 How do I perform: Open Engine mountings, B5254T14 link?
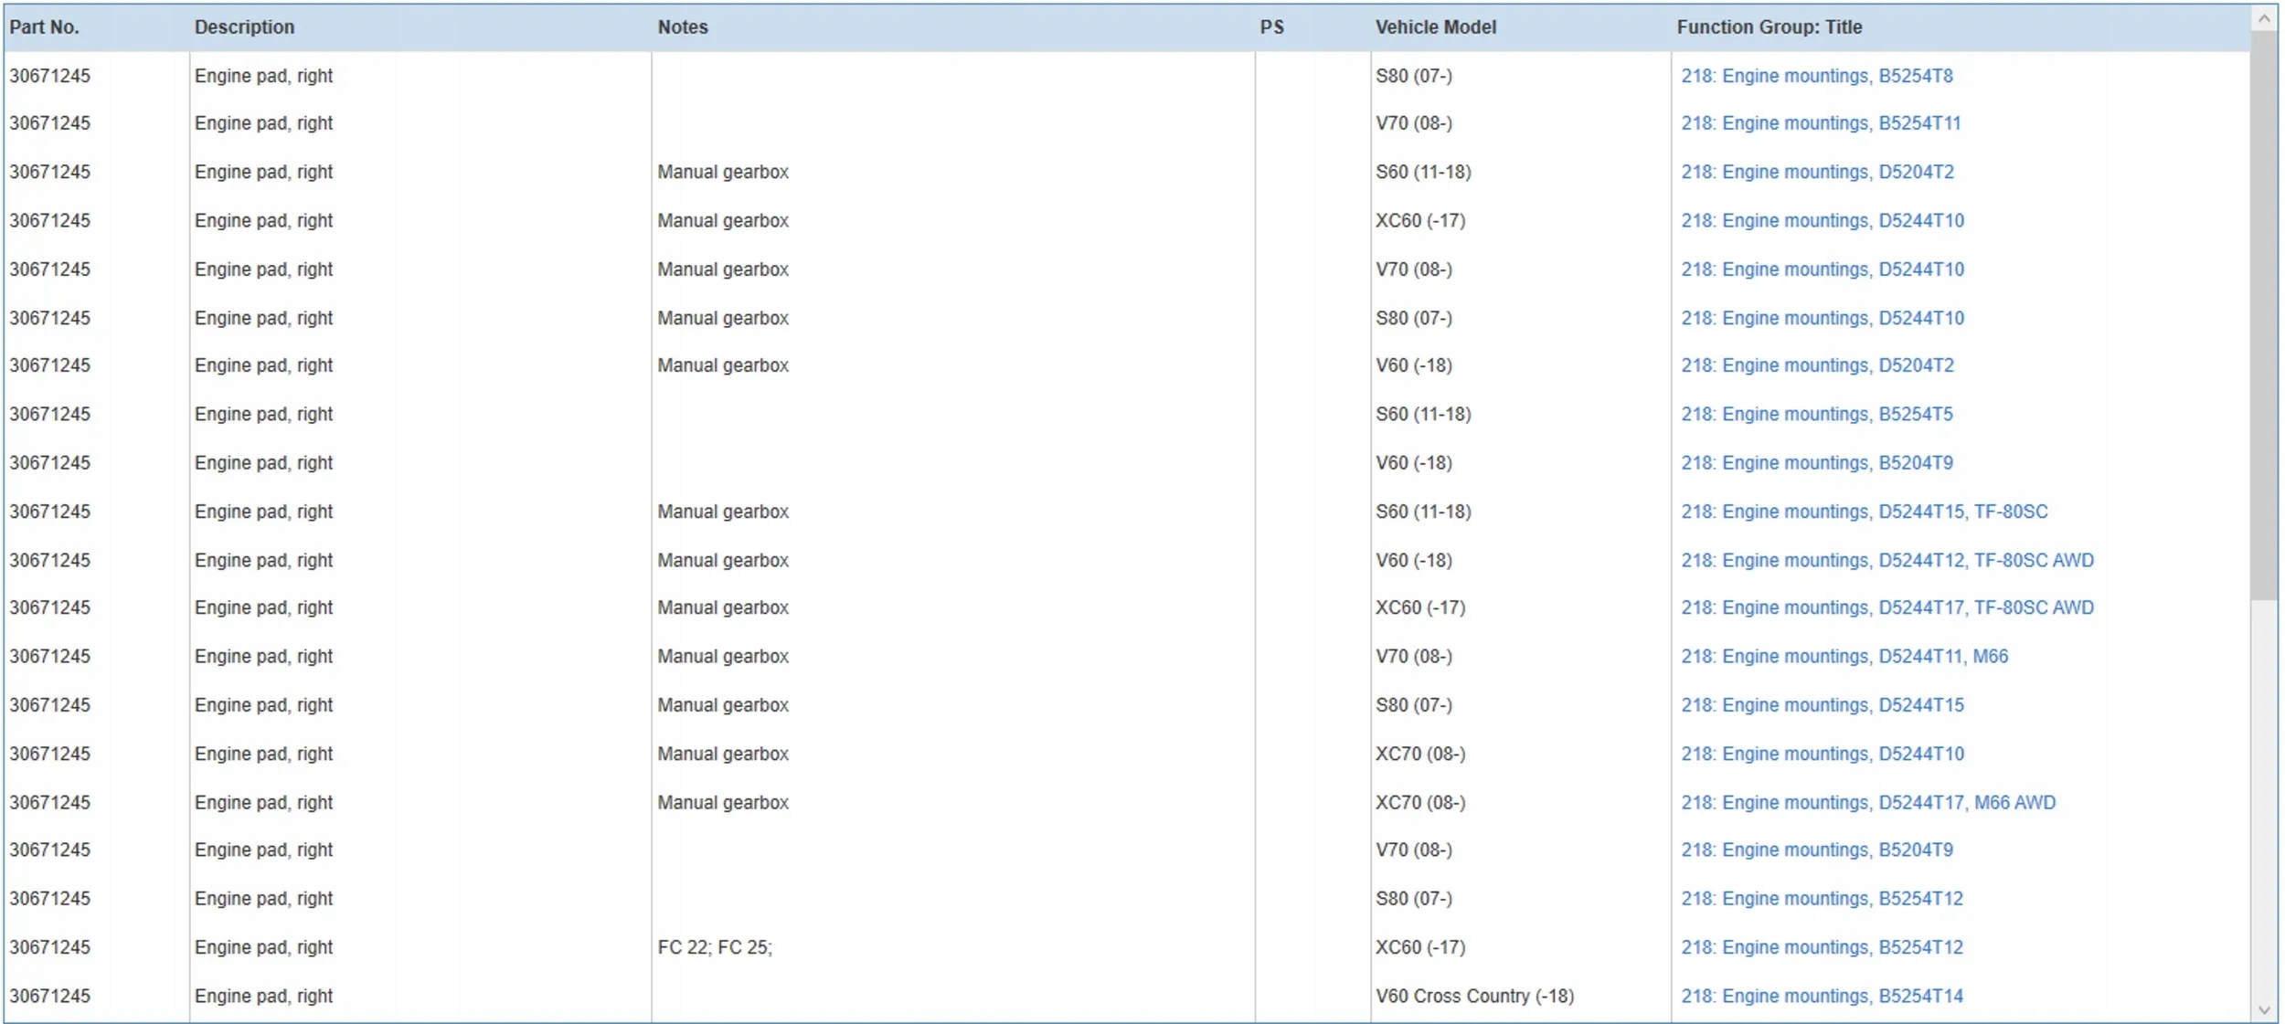pos(1822,996)
